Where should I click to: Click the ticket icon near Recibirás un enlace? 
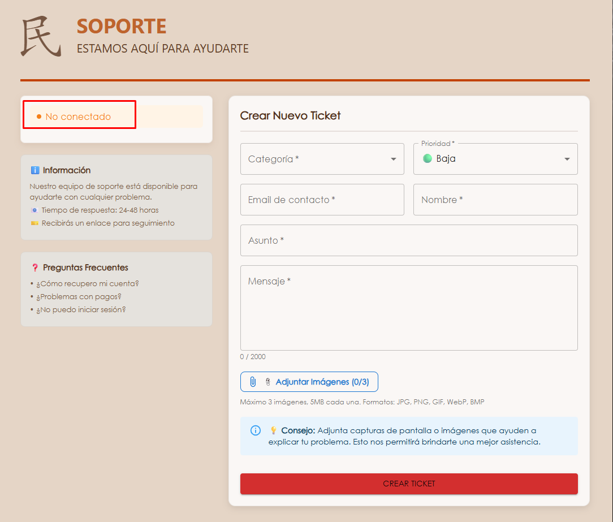[x=34, y=223]
